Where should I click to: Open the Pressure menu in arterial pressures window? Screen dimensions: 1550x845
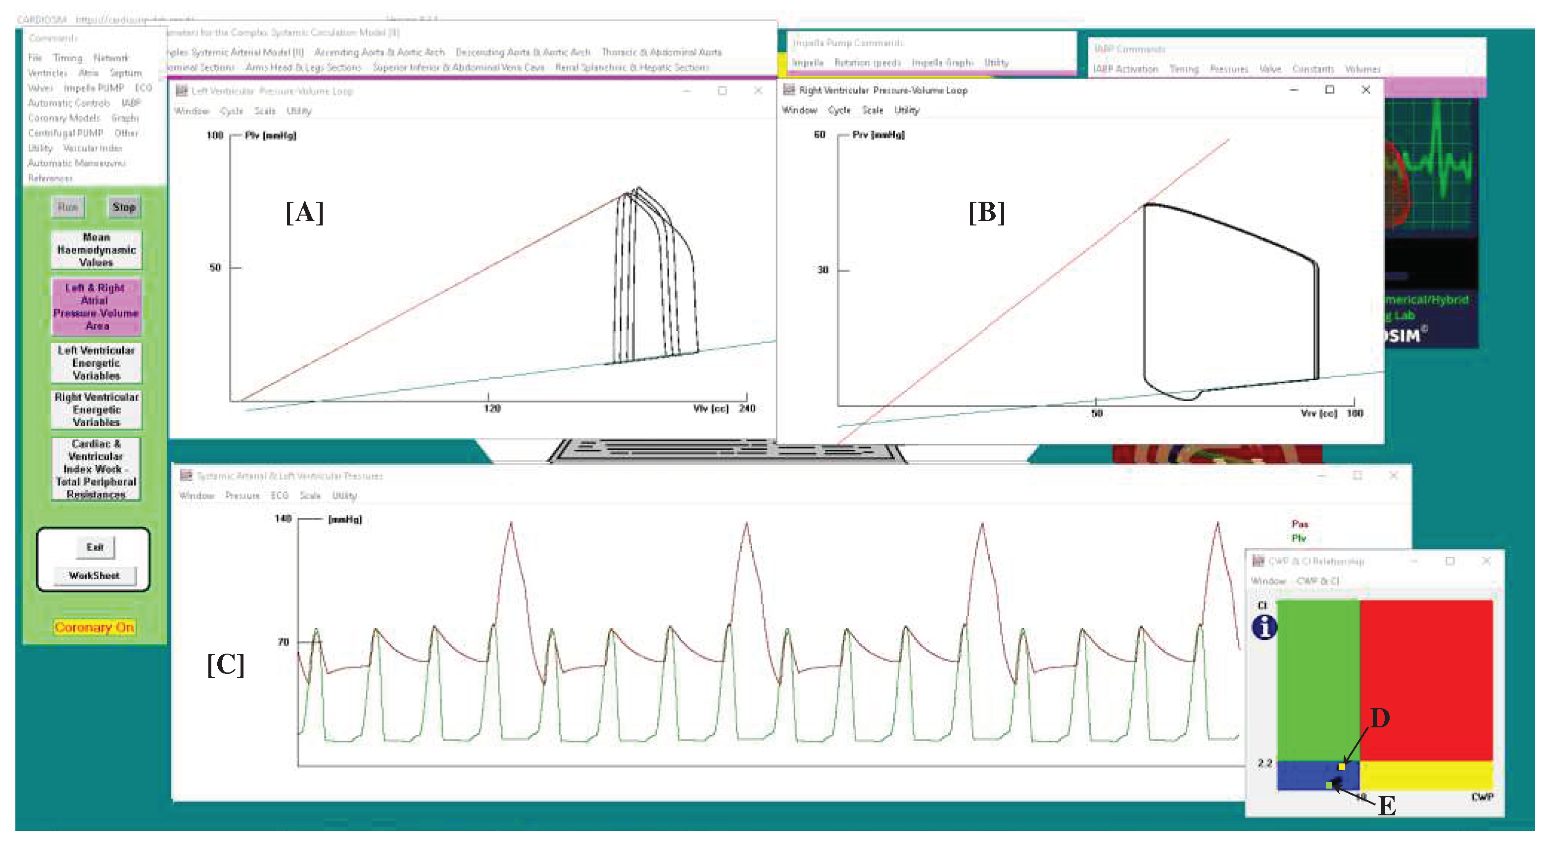point(243,495)
